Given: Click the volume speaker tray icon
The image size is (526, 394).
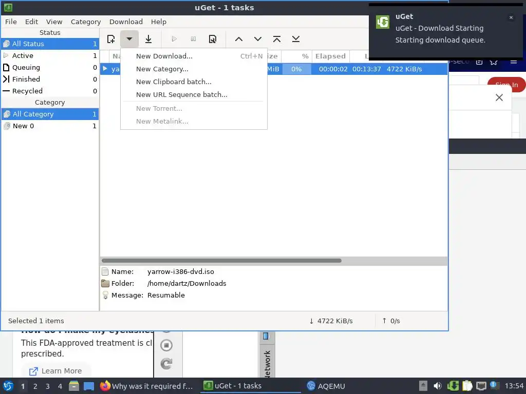Looking at the screenshot, I should tap(438, 386).
